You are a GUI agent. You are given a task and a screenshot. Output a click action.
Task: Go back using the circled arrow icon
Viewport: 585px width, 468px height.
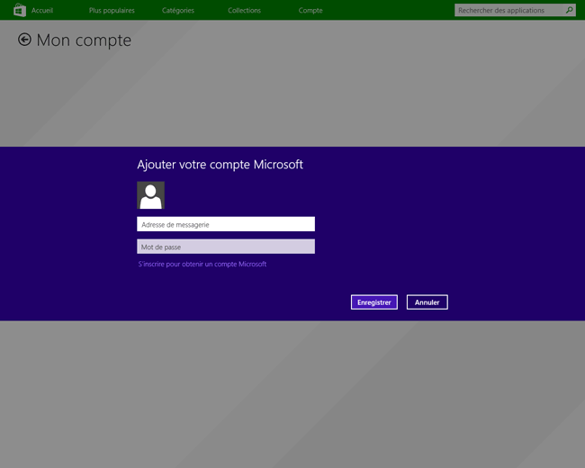(x=24, y=40)
